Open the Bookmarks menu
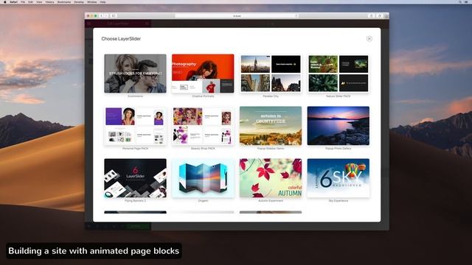This screenshot has height=265, width=472. tap(64, 1)
